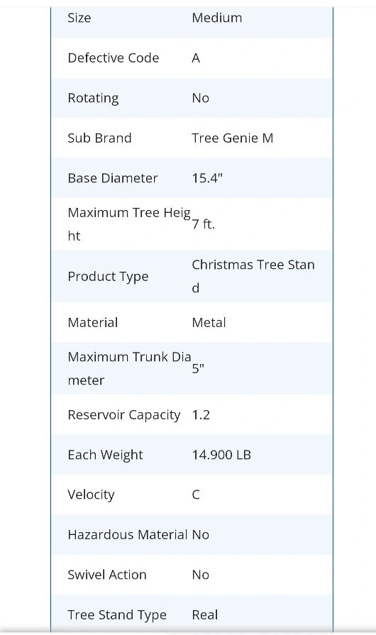Select the 7 ft. height value
376x635 pixels.
(203, 224)
